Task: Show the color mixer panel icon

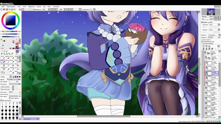Action: 10,9
